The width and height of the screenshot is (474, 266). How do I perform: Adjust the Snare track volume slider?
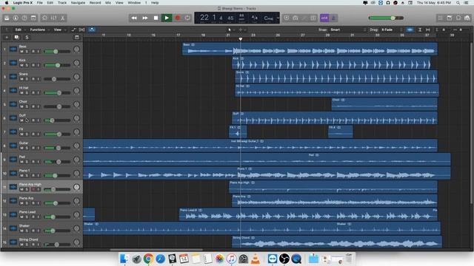click(57, 79)
